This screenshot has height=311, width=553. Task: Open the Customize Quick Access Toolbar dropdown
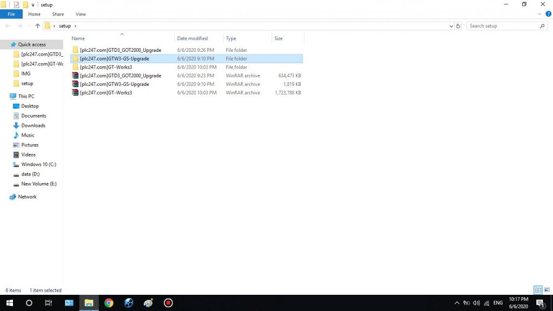pyautogui.click(x=33, y=5)
